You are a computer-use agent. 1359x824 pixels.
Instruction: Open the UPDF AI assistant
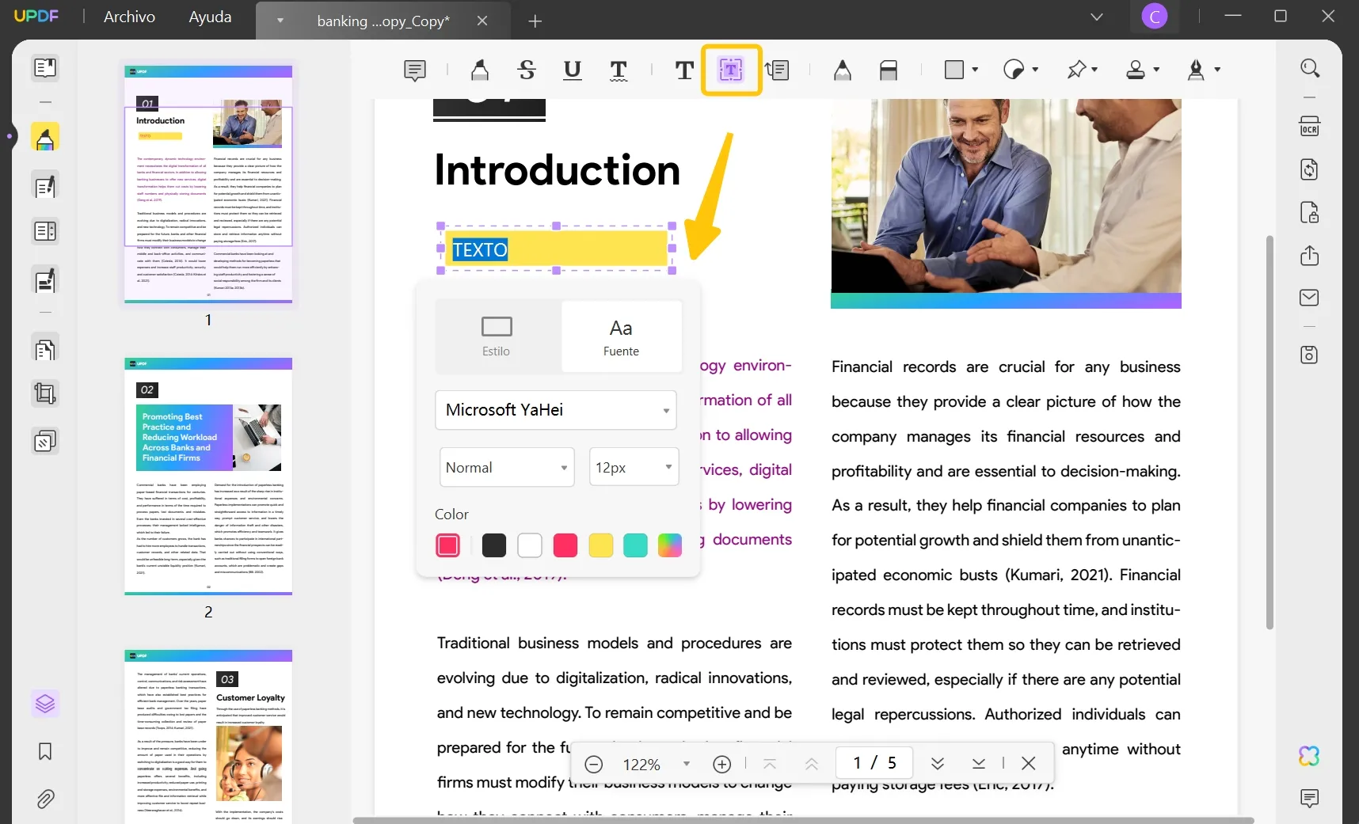coord(1310,756)
